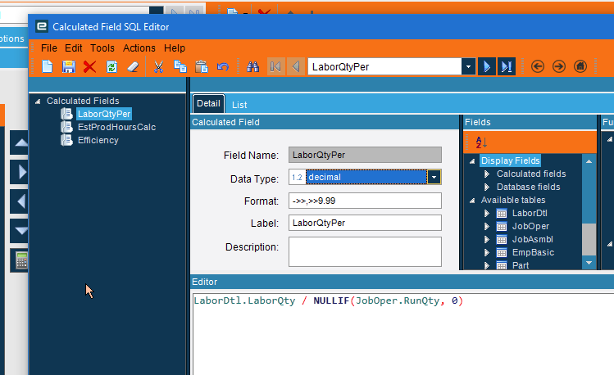
Task: Expand the EmpBasic table node
Action: [487, 253]
